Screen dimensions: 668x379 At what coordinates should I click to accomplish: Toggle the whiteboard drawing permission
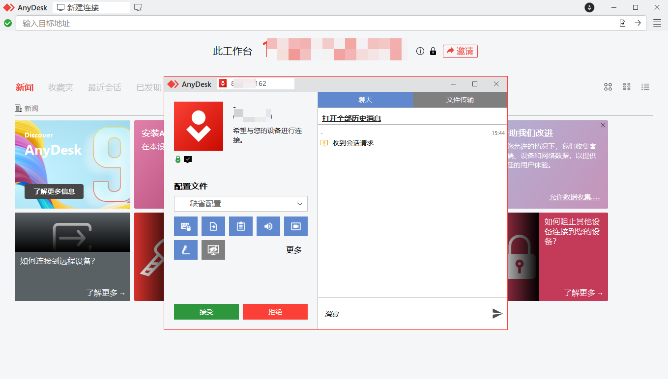tap(186, 250)
